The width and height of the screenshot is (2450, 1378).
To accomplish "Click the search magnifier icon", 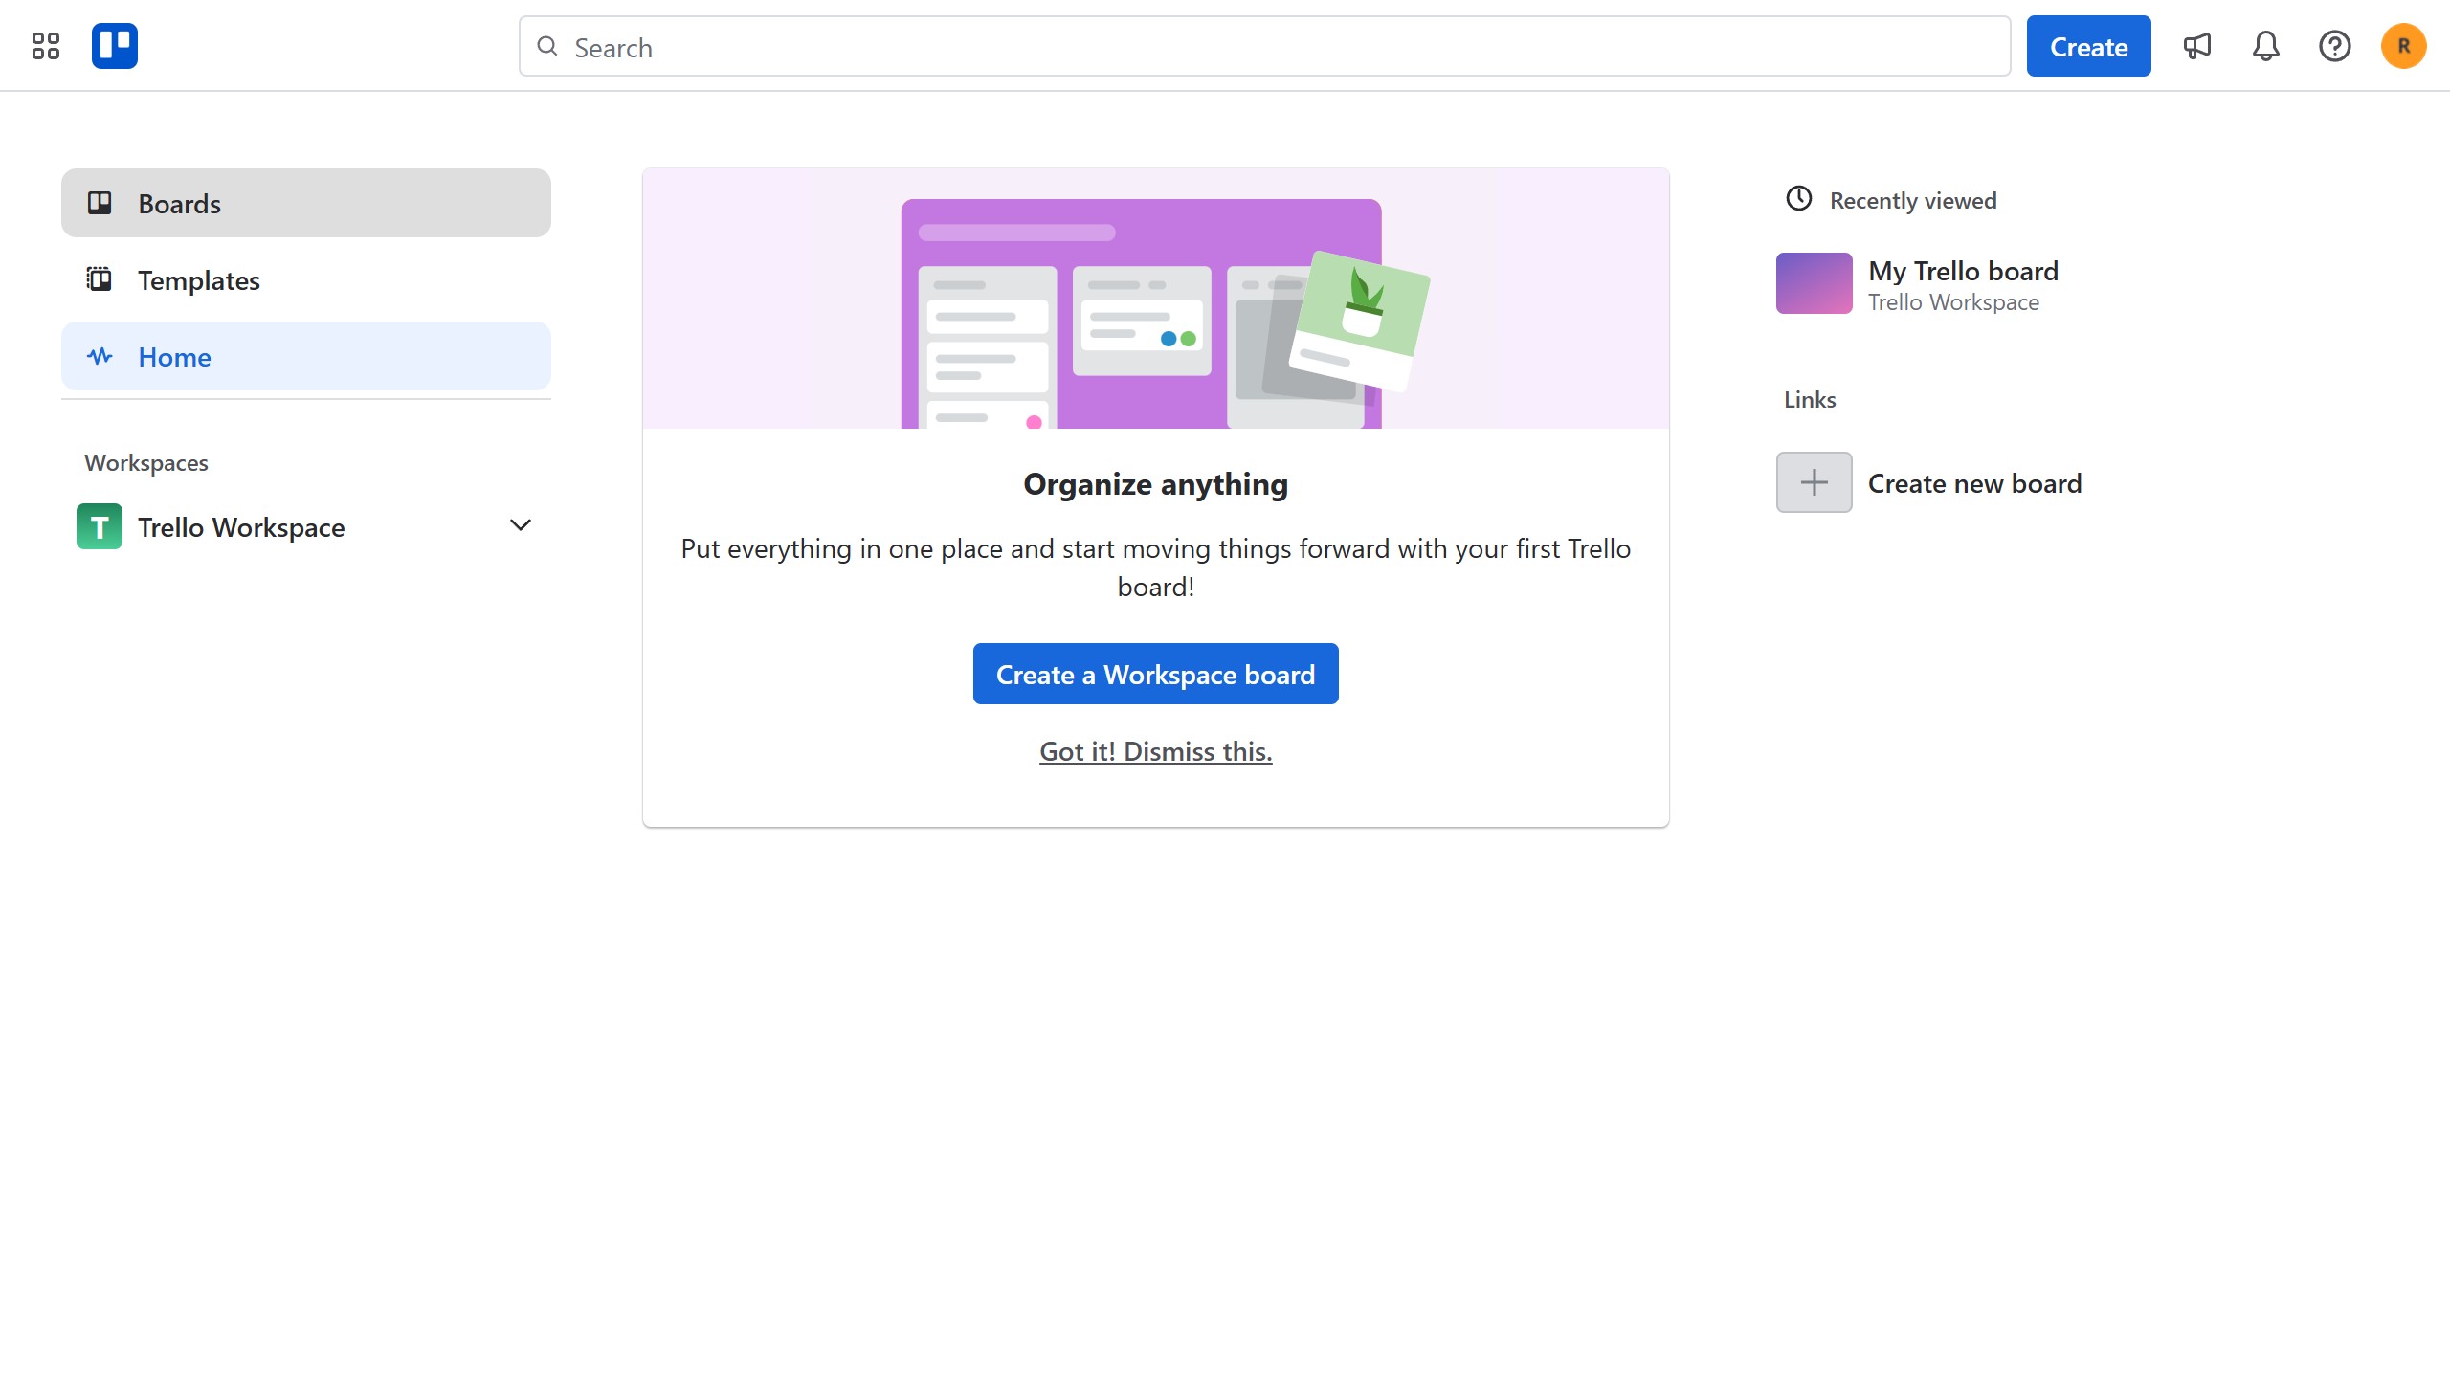I will (547, 46).
